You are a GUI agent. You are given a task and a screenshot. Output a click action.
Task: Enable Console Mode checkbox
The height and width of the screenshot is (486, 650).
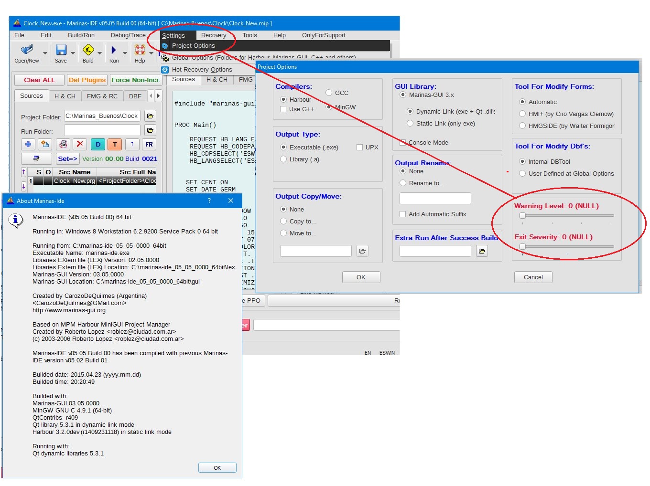pyautogui.click(x=403, y=142)
